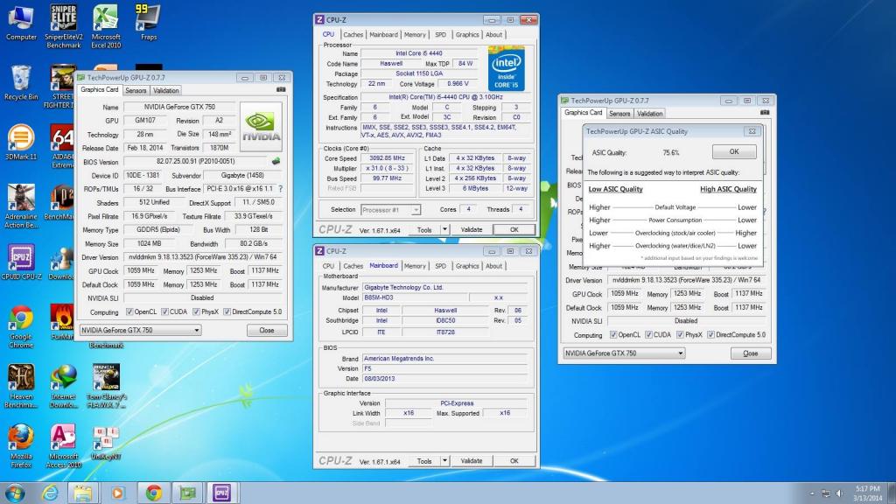
Task: Toggle DirectCompute 5.0 checkbox in left GPU-Z
Action: [227, 312]
